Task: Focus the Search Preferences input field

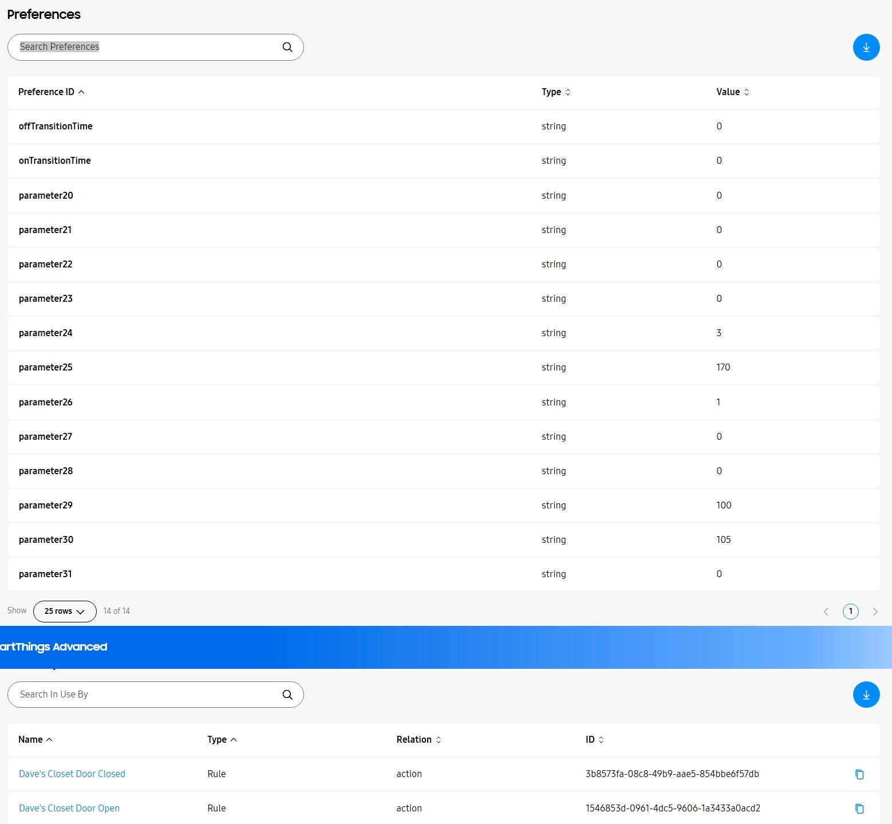Action: point(143,47)
